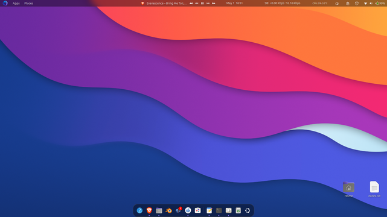387x217 pixels.
Task: Show applications via Ubuntu logo icon
Action: (248, 210)
